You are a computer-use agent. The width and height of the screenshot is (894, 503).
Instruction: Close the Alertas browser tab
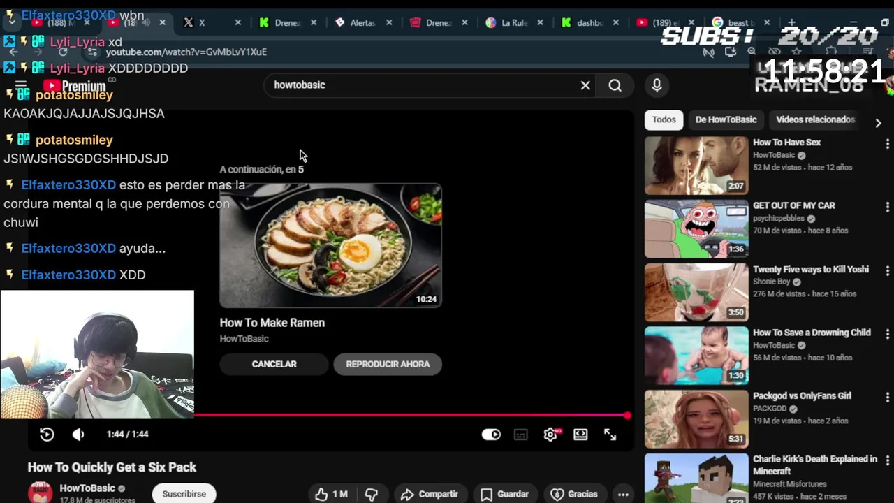coord(389,22)
